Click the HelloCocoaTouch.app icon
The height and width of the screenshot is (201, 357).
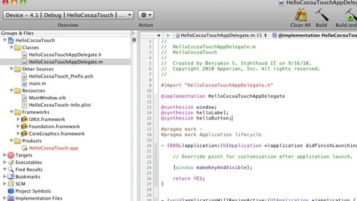pyautogui.click(x=25, y=148)
